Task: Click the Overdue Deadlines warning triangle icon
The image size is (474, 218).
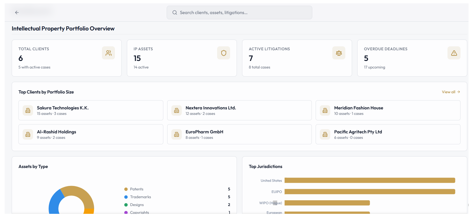Action: pyautogui.click(x=454, y=53)
